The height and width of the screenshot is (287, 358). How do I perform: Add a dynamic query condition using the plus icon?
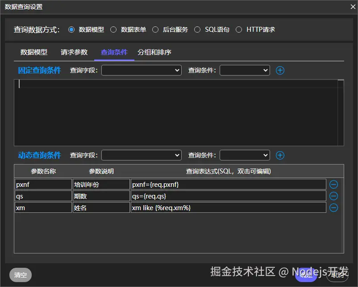coord(280,155)
